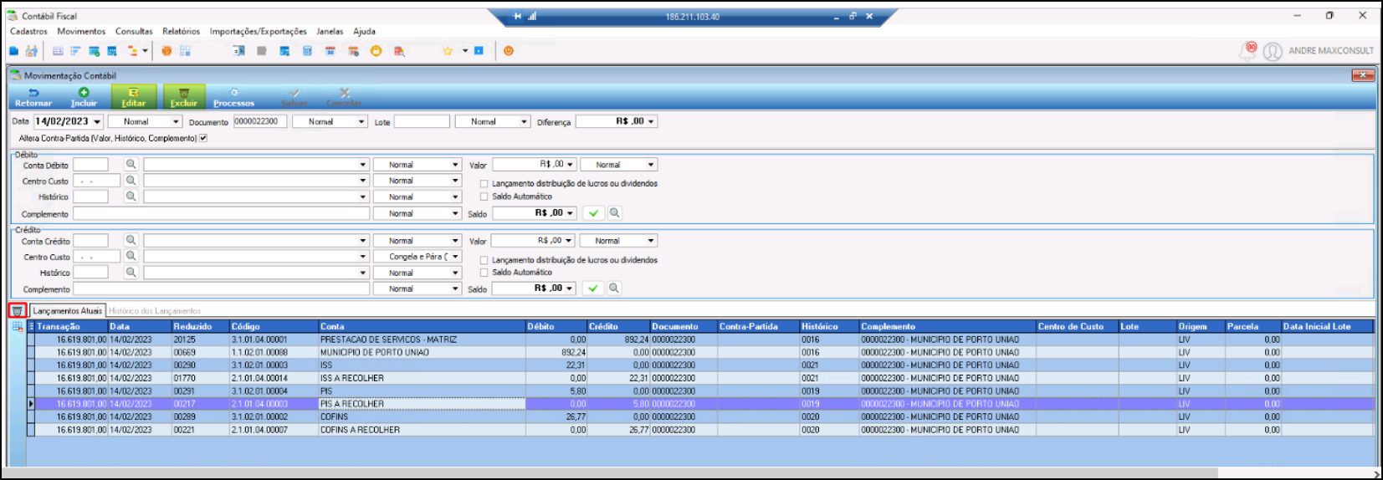The image size is (1383, 480).
Task: Switch to Histórico dos Lançamentos tab
Action: click(x=155, y=311)
